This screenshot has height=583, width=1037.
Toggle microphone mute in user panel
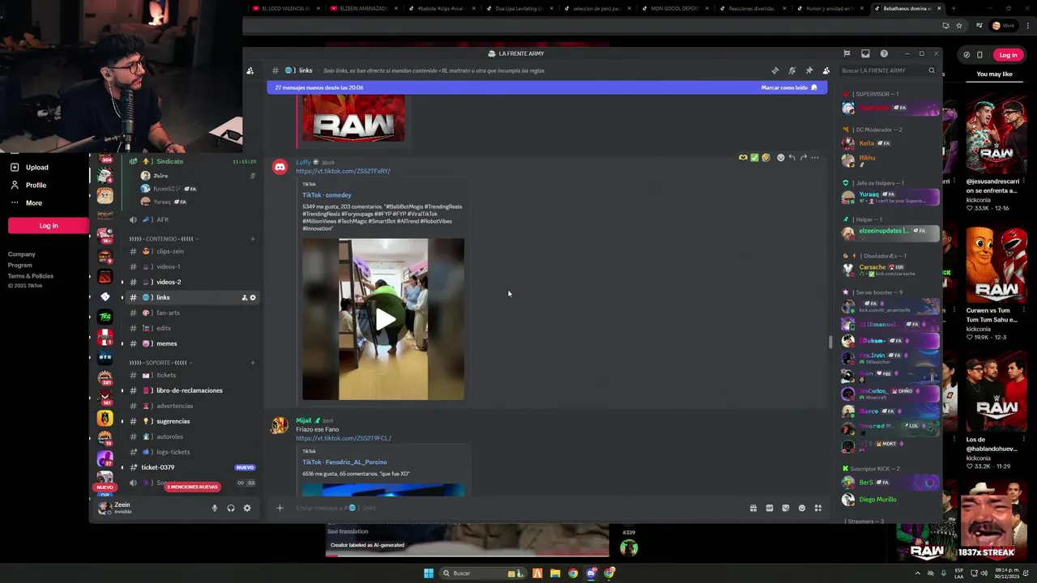pyautogui.click(x=215, y=508)
